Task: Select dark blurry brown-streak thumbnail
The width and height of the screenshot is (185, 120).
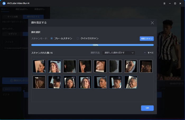Action: 39,82
